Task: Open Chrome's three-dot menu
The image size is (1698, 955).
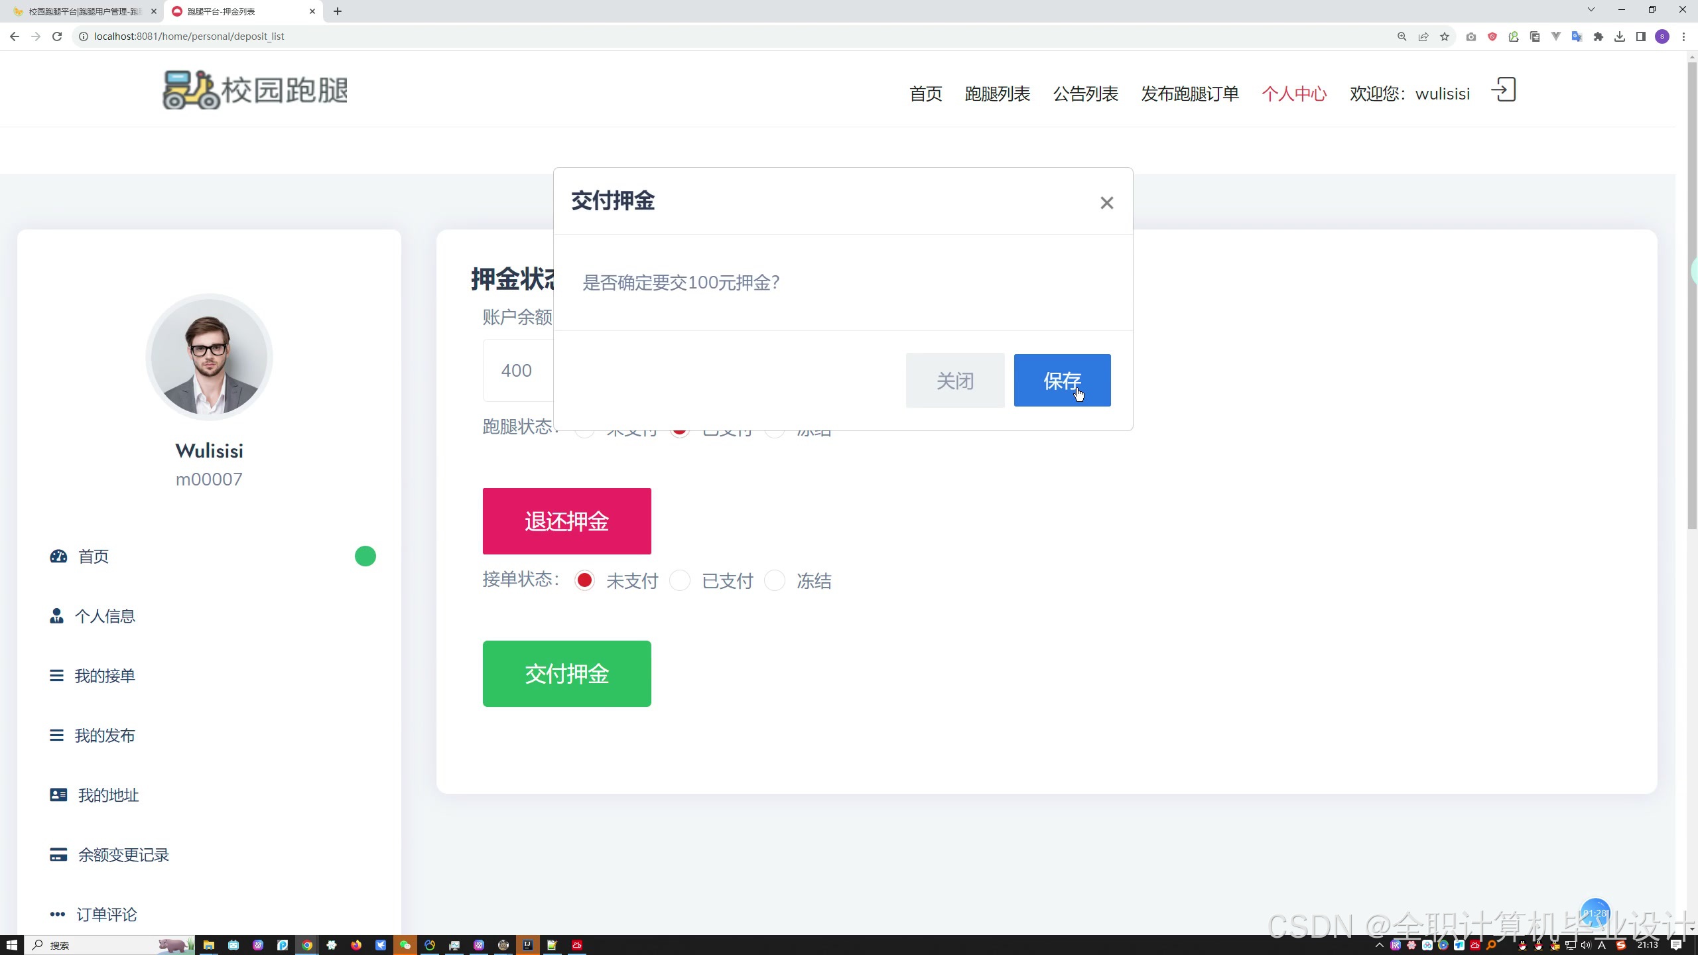Action: click(1683, 36)
